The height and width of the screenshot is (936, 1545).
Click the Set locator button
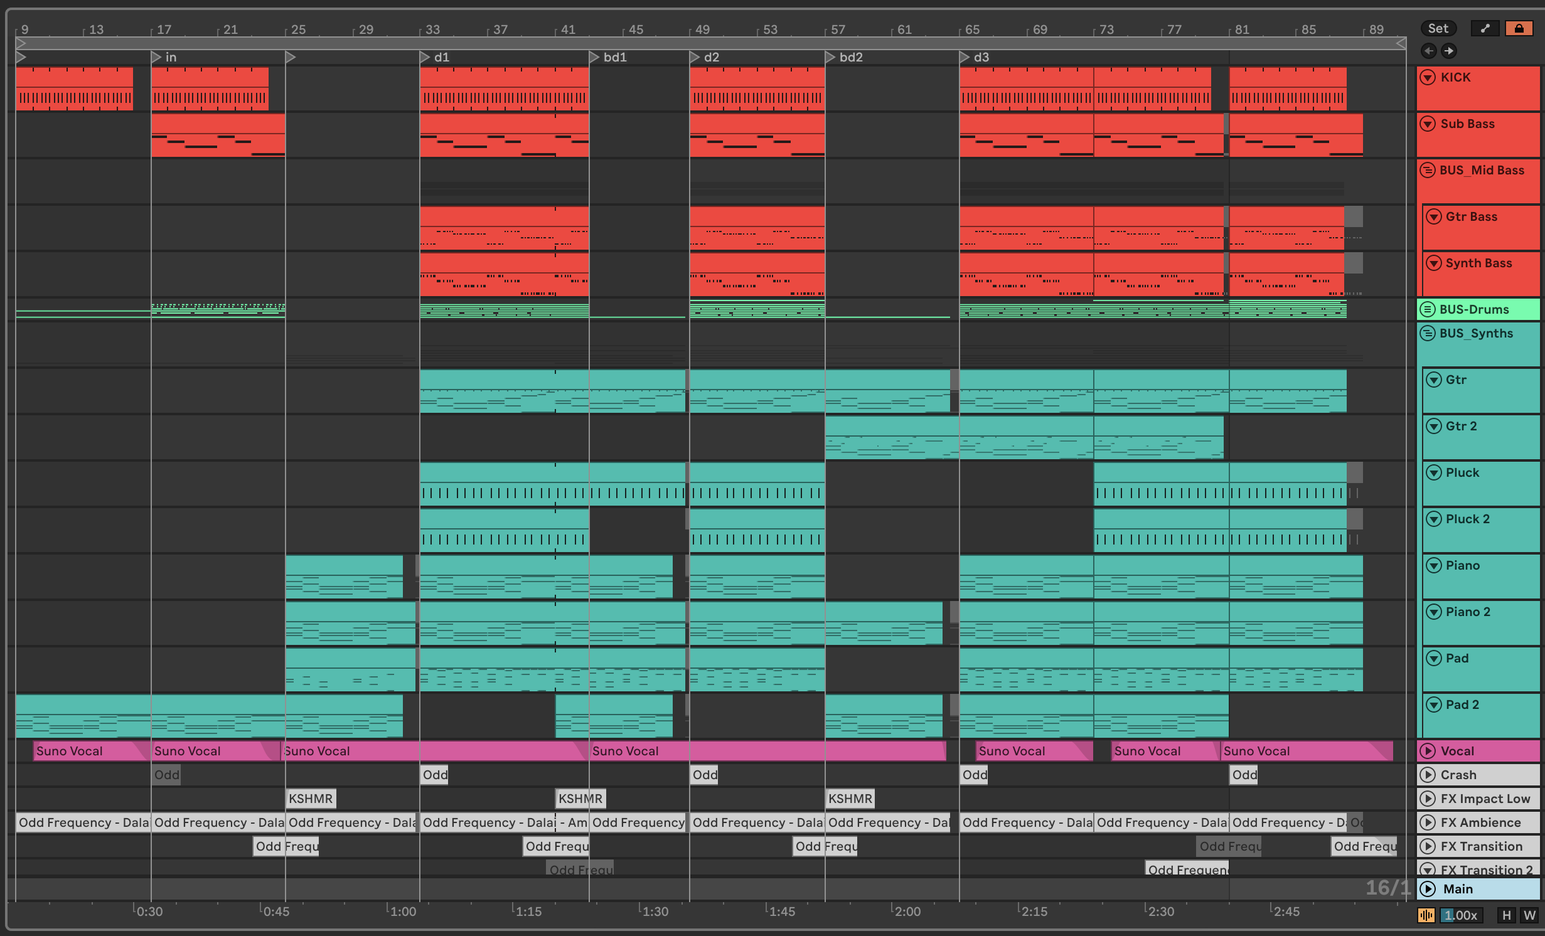(x=1438, y=28)
